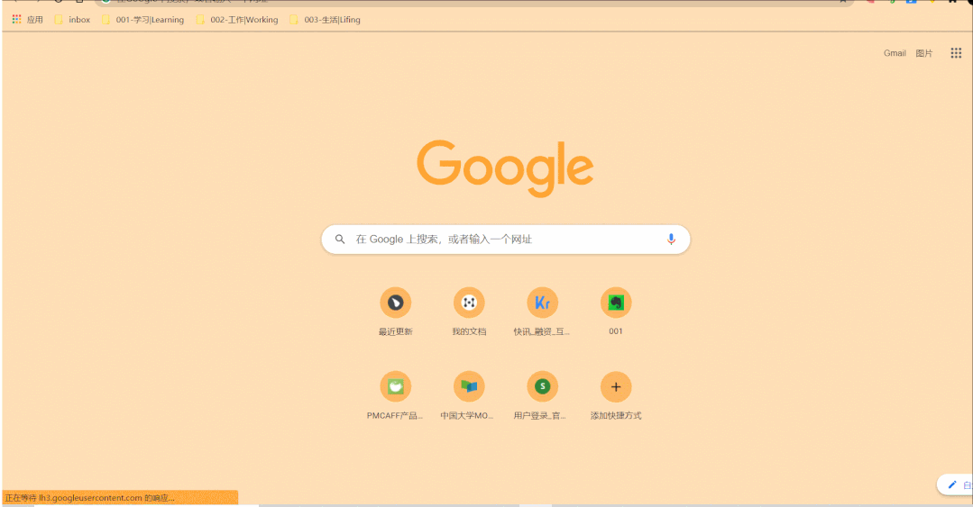Expand the 003-生活|Lifing bookmark folder
973x507 pixels.
pos(326,20)
